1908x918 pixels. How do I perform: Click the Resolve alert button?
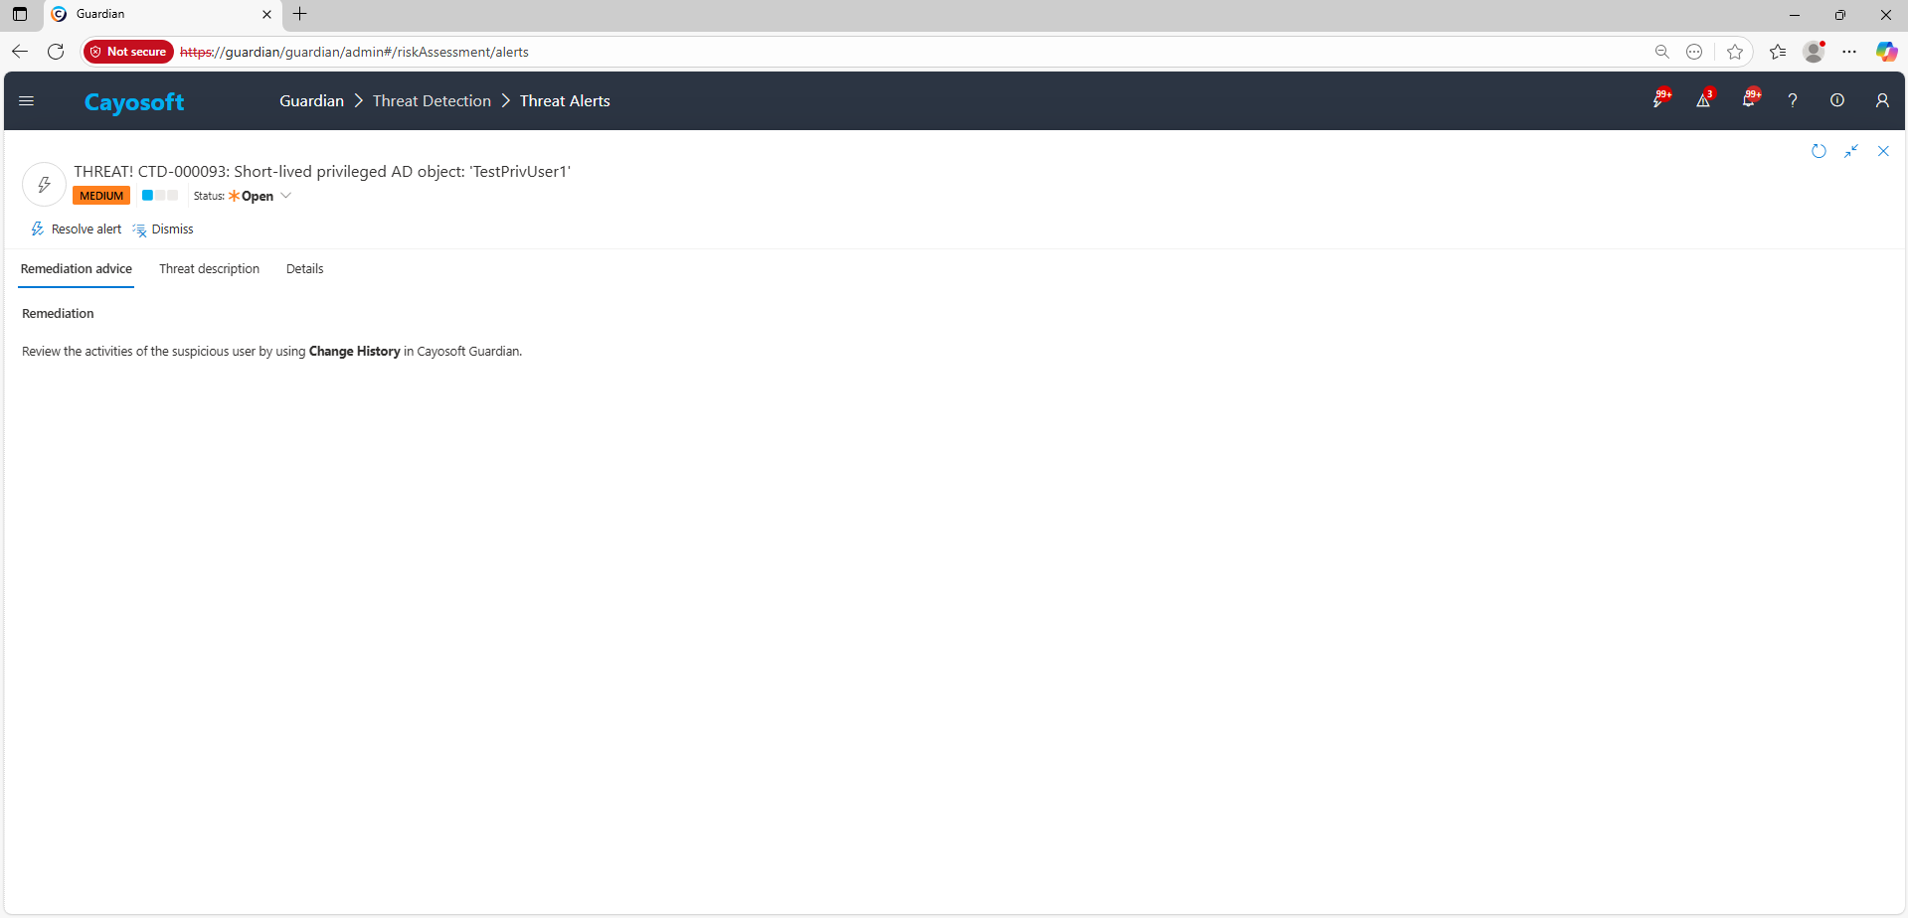[x=77, y=229]
